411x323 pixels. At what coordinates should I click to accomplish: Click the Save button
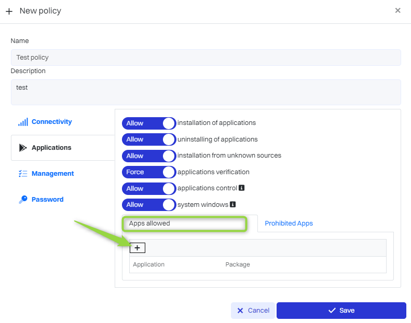(x=341, y=311)
